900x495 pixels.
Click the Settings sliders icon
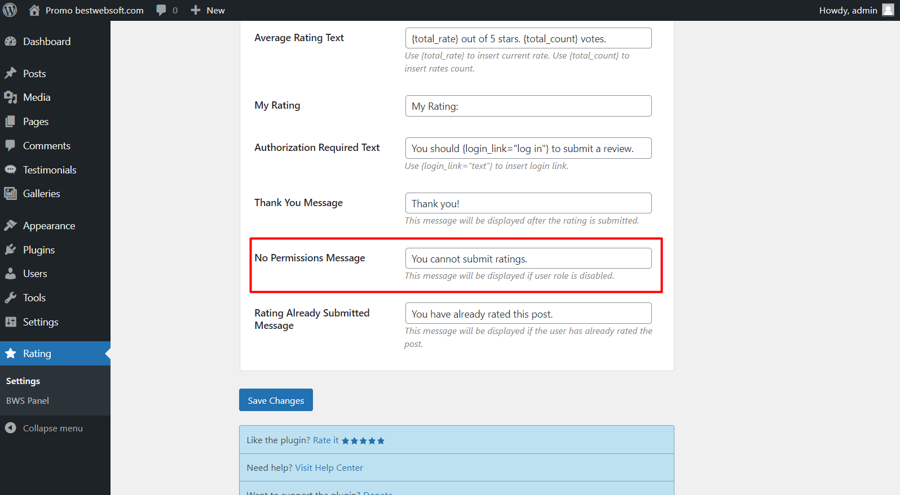coord(11,322)
